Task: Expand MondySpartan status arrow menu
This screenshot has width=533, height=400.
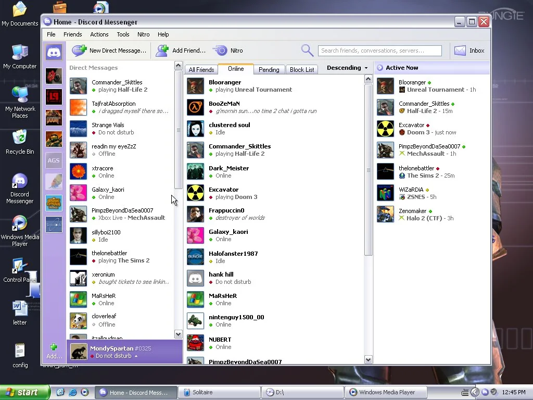Action: 136,356
